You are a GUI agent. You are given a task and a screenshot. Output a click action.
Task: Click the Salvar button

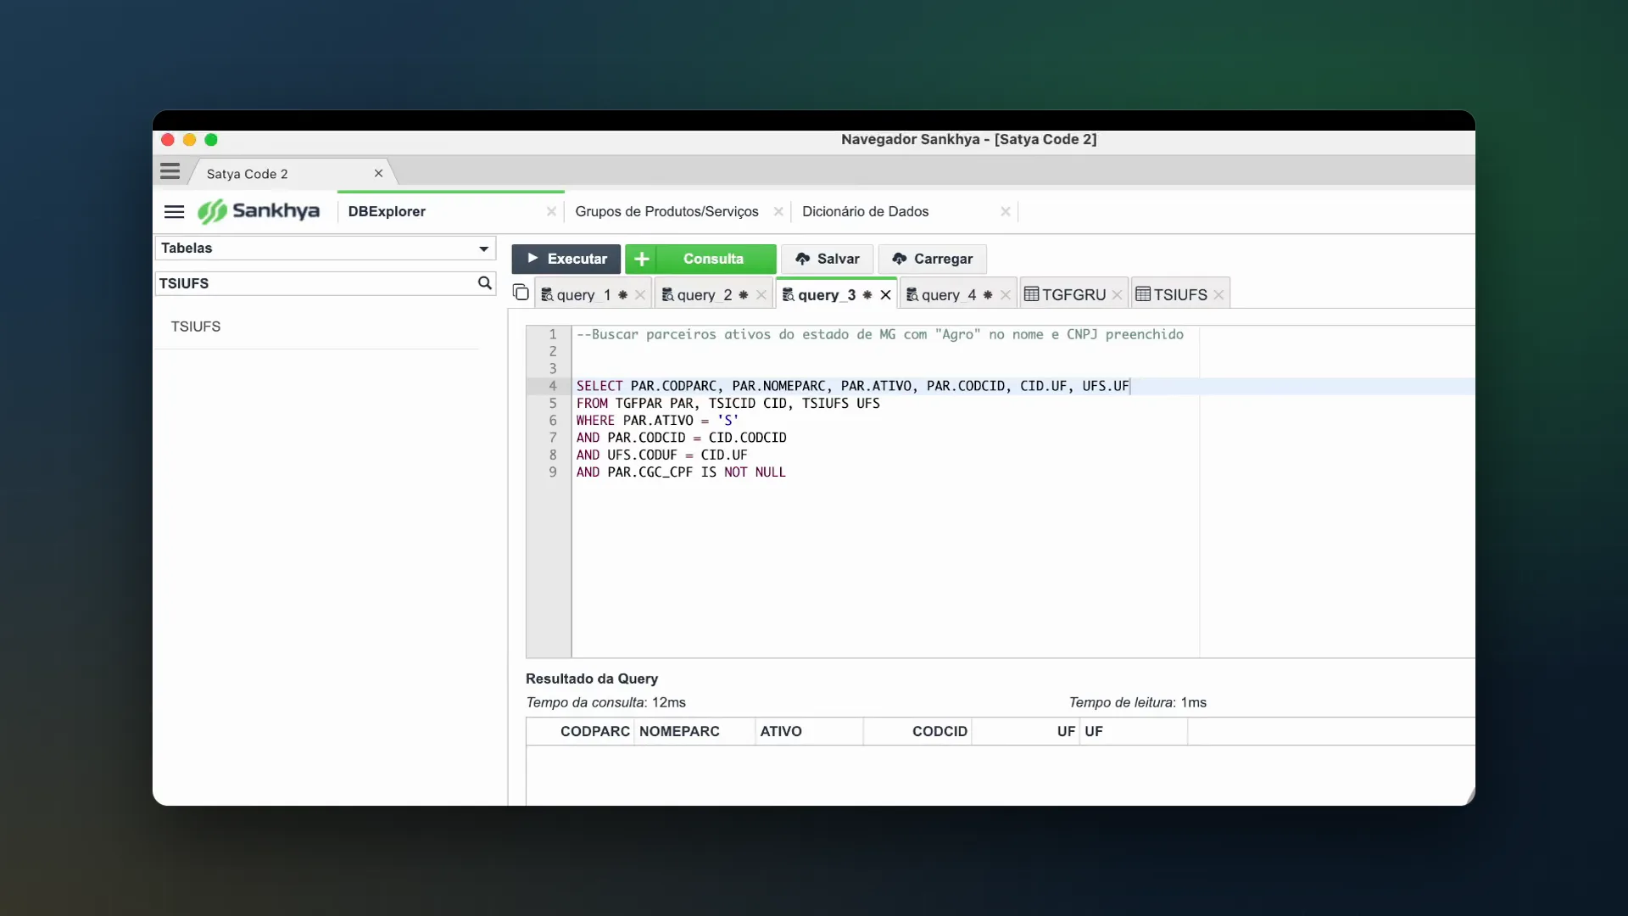[827, 259]
